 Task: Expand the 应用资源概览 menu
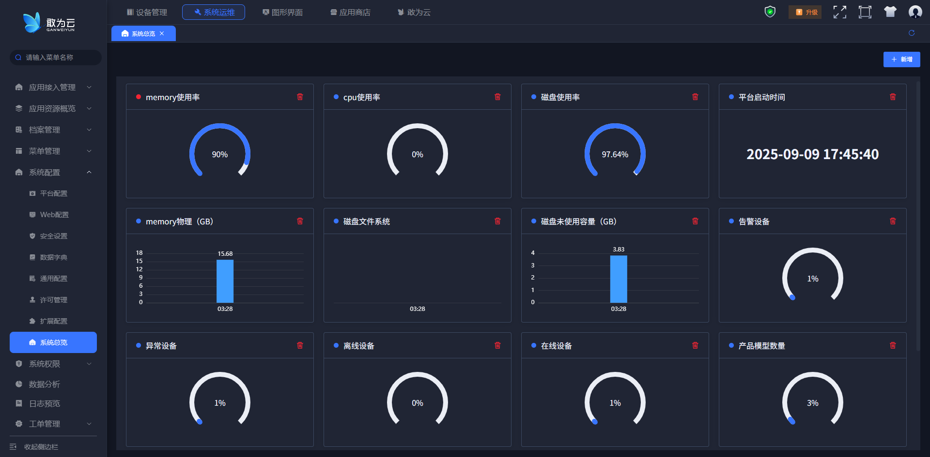pyautogui.click(x=53, y=108)
